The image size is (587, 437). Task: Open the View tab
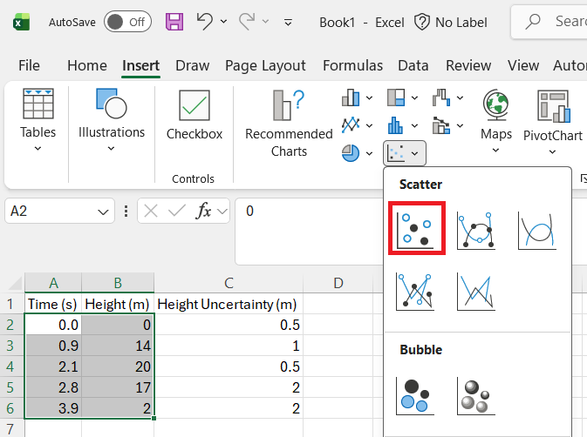coord(523,66)
